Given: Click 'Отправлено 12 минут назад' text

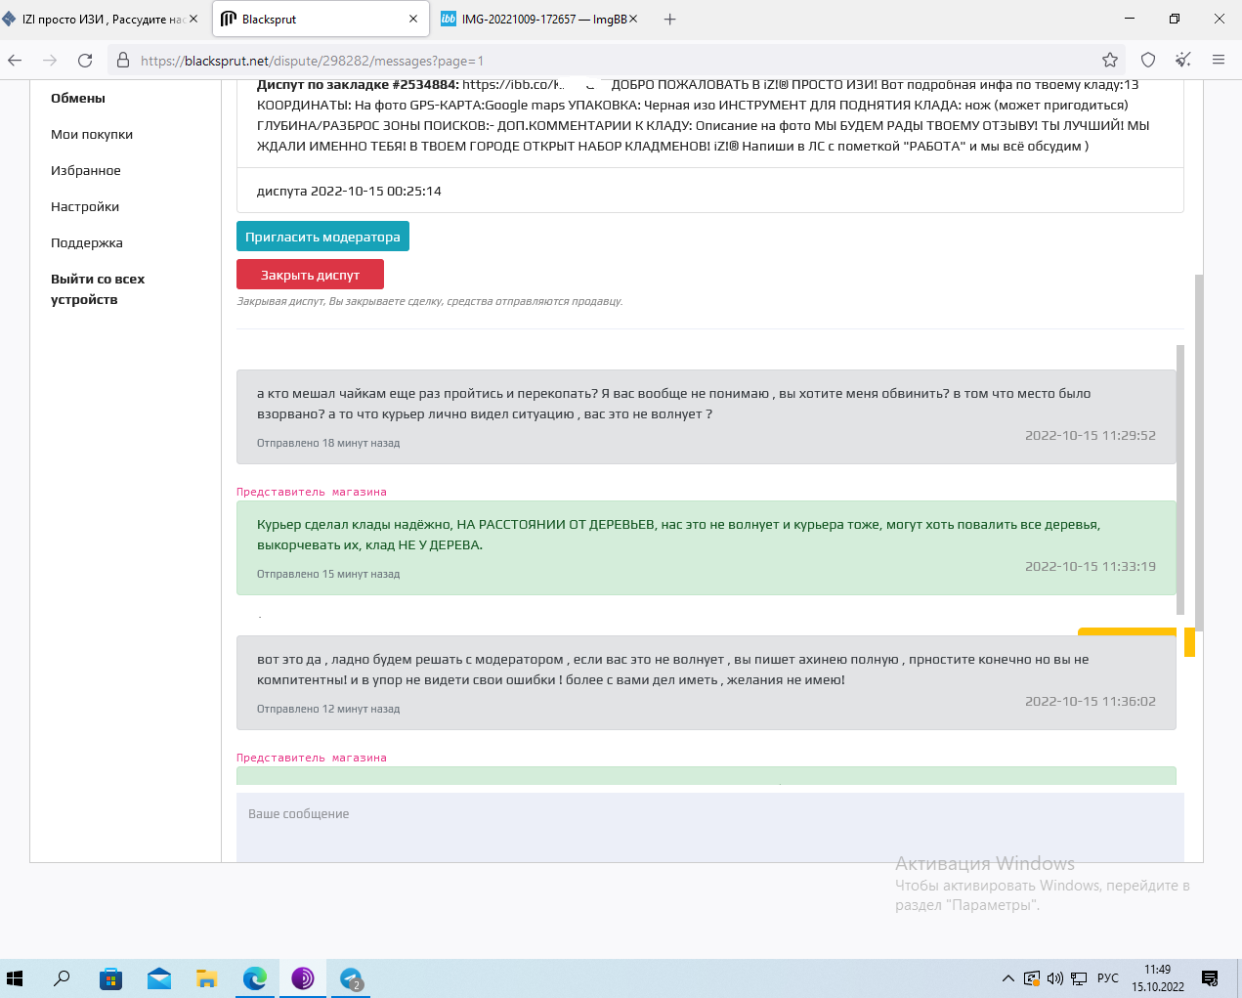Looking at the screenshot, I should click(x=328, y=709).
